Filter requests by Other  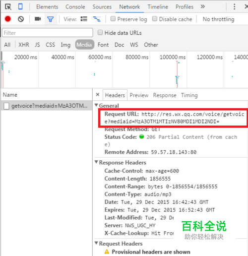151,45
